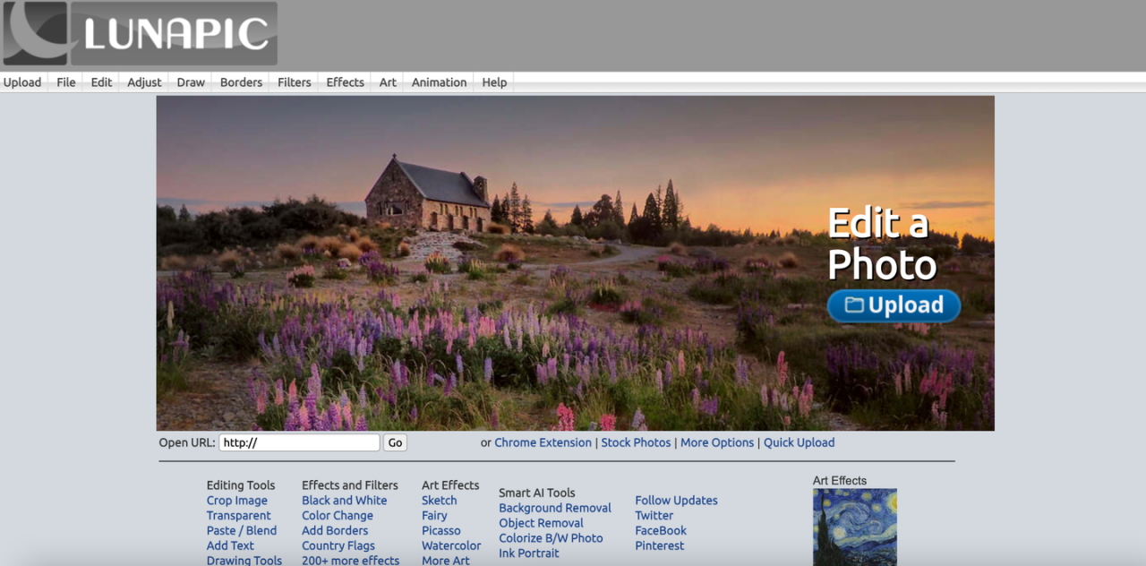Open the More Art link
Viewport: 1146px width, 566px height.
(x=446, y=561)
